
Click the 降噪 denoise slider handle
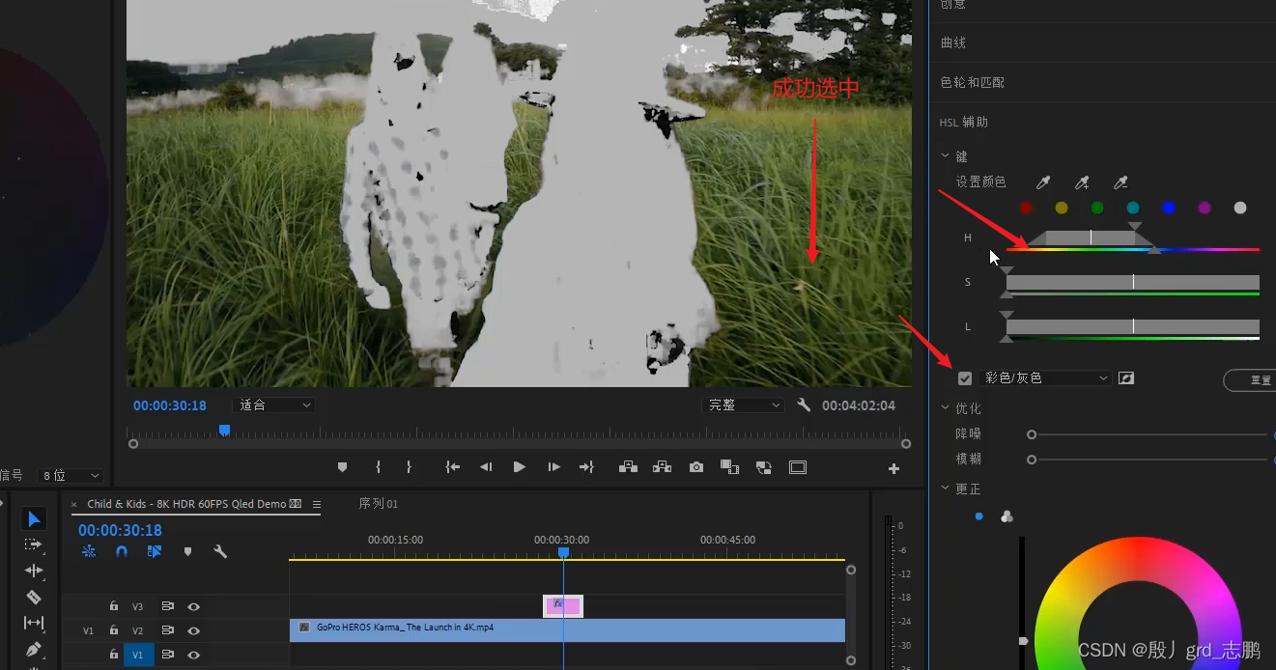[1032, 434]
